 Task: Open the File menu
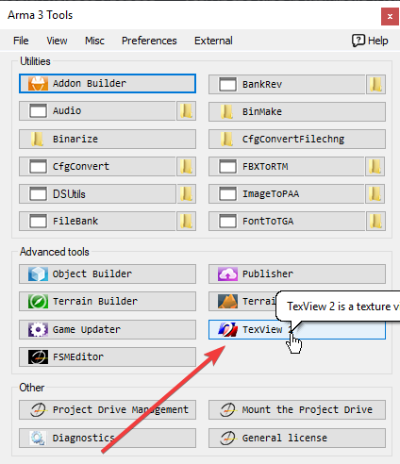(21, 41)
